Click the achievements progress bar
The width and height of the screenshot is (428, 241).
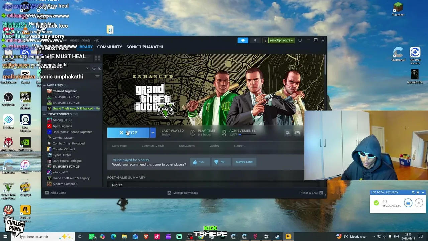click(x=247, y=135)
